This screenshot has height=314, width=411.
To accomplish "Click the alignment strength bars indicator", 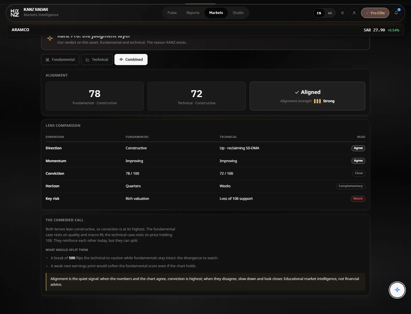I will pos(317,101).
